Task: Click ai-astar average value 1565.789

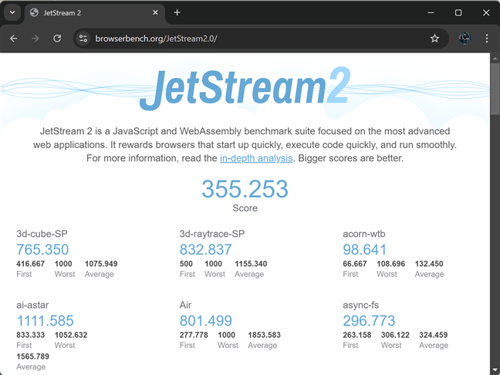Action: tap(33, 356)
